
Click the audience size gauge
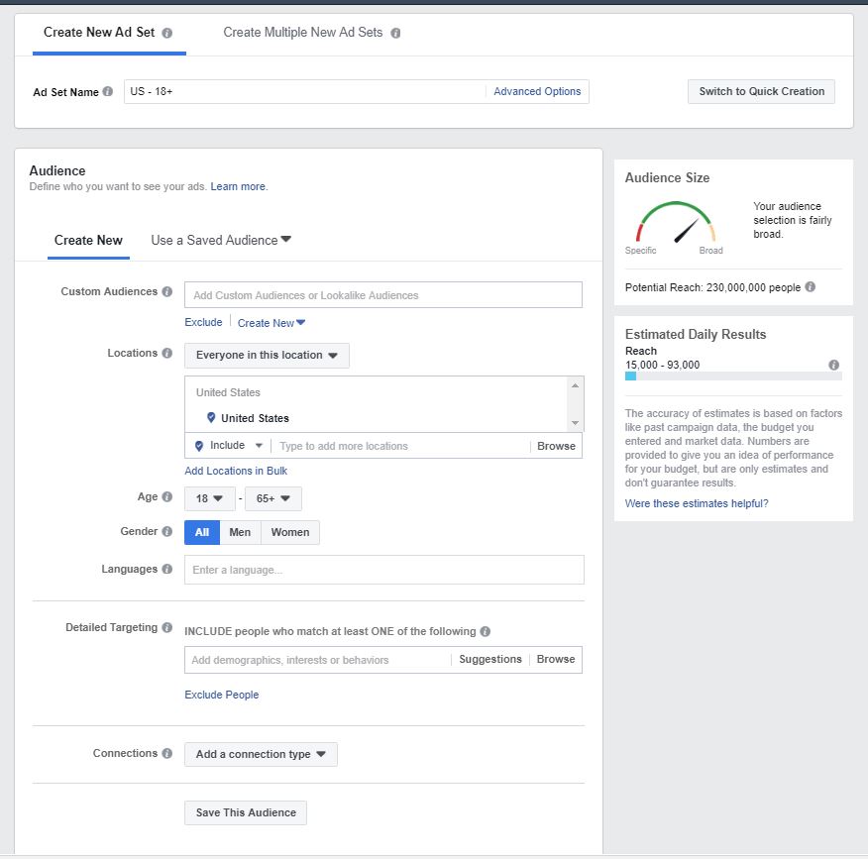[x=675, y=223]
